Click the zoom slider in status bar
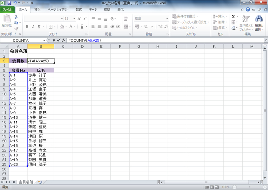Viewport: 268px width, 190px height. (x=249, y=187)
